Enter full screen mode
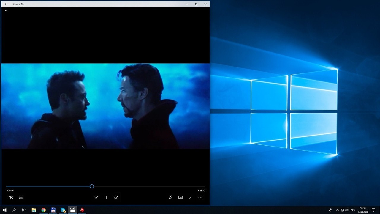Image resolution: width=380 pixels, height=214 pixels. coord(190,197)
